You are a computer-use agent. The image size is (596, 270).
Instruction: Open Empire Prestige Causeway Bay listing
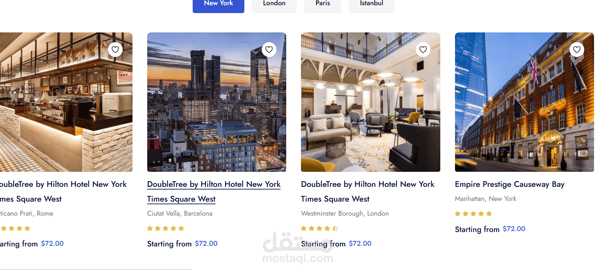(510, 184)
